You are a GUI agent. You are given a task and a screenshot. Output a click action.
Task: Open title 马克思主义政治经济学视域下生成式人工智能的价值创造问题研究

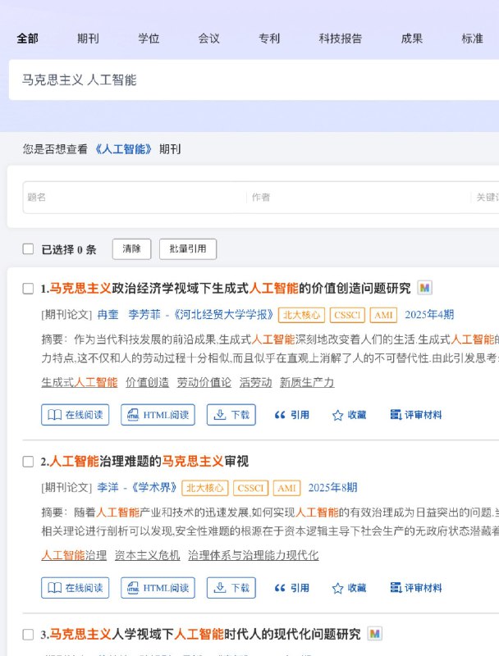230,289
